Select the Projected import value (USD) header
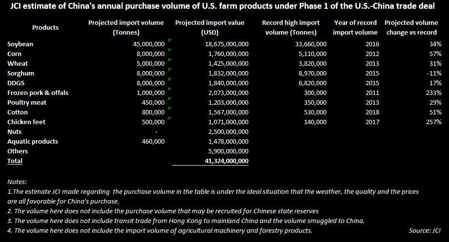449x242 pixels. (x=210, y=27)
